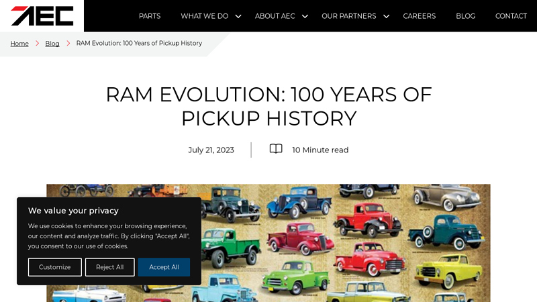The height and width of the screenshot is (302, 537).
Task: Click the We value your privacy heading
Action: click(x=73, y=211)
